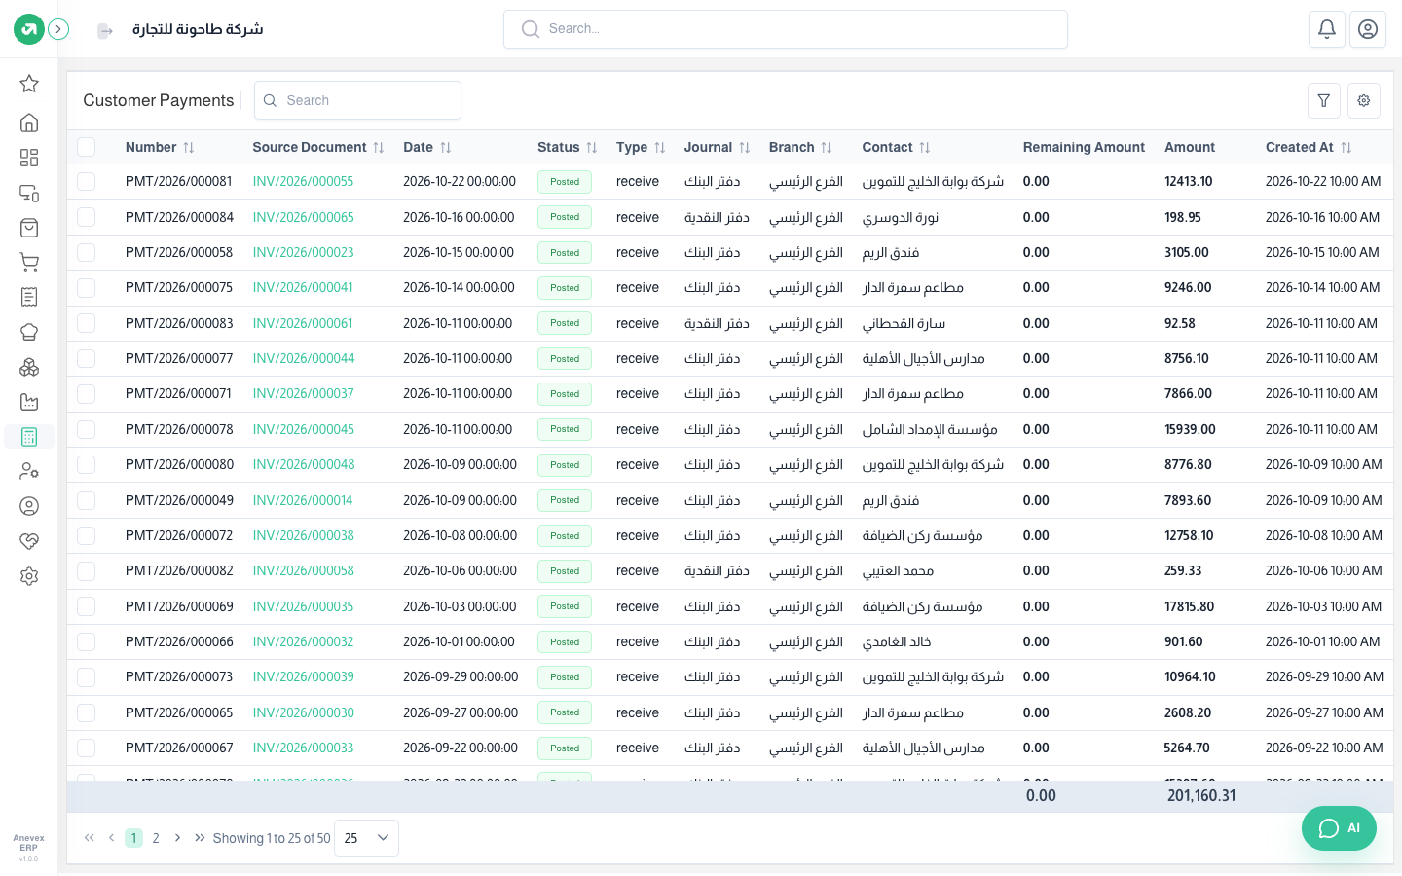The width and height of the screenshot is (1402, 876).
Task: Expand sidebar with chevron toggle button
Action: tap(58, 29)
